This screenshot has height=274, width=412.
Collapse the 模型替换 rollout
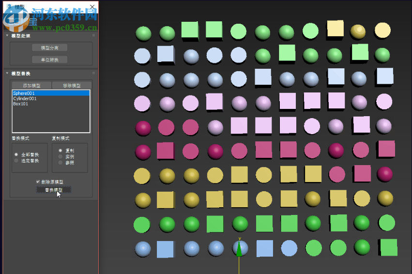coord(7,74)
